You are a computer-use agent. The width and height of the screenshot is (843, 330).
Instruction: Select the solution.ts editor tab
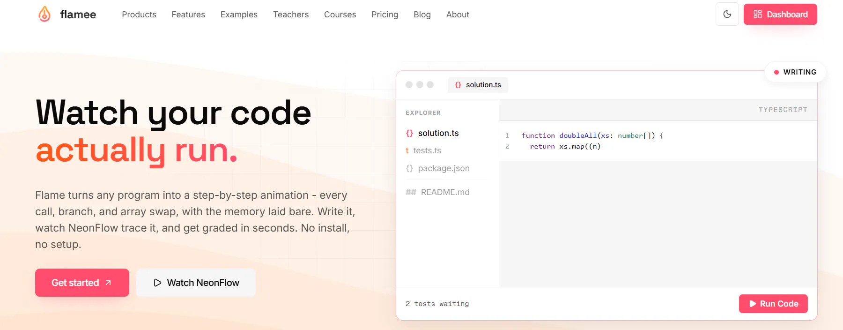click(x=478, y=85)
